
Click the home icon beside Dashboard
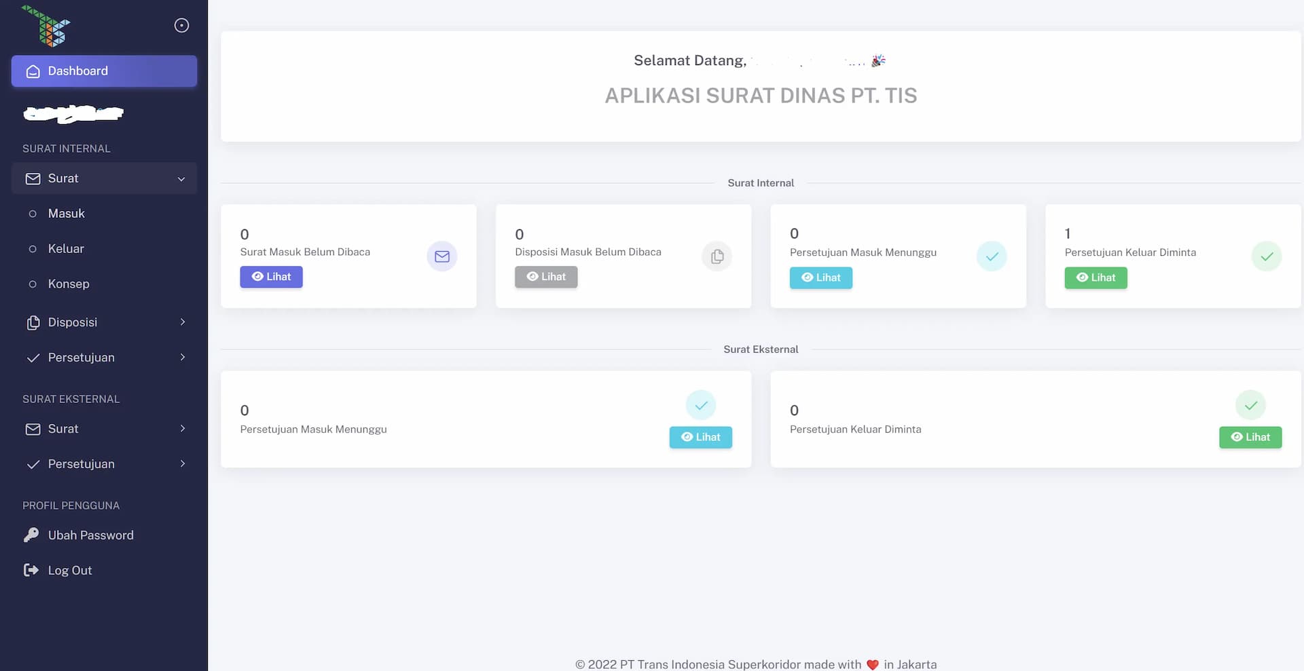click(33, 71)
